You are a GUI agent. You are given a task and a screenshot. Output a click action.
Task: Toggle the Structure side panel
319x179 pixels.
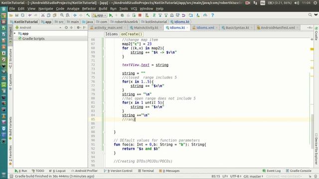pos(10,59)
